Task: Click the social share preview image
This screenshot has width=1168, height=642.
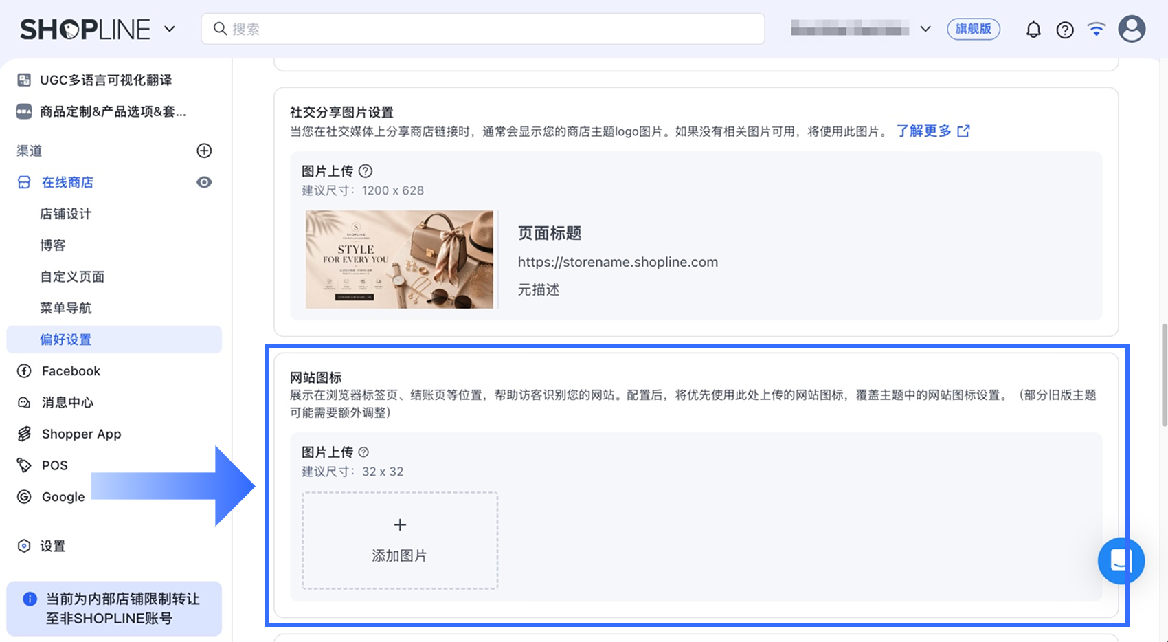Action: click(399, 259)
